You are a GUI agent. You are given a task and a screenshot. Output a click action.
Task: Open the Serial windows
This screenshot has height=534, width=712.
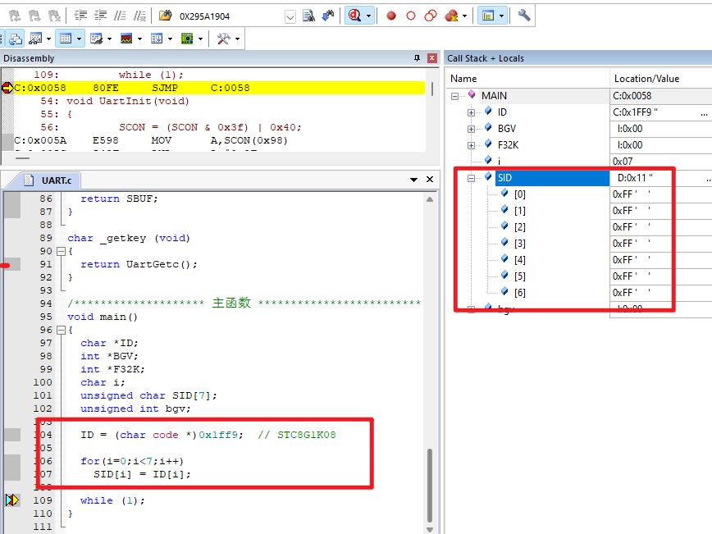(x=96, y=39)
